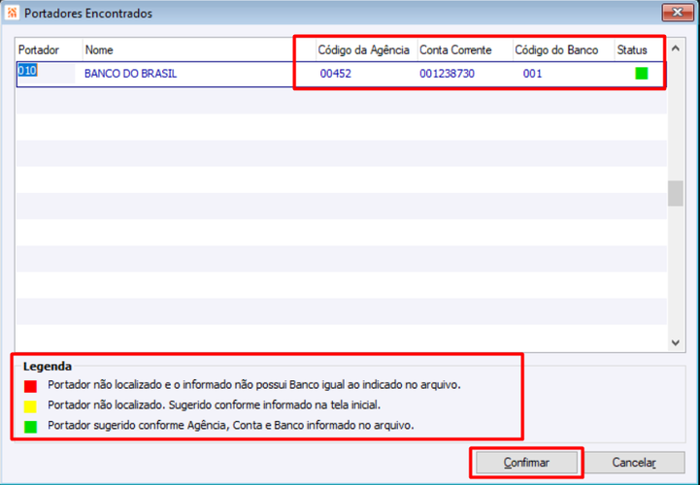Screen dimensions: 700x485
Task: Select the BANCO DO BRASIL name cell
Action: (130, 74)
